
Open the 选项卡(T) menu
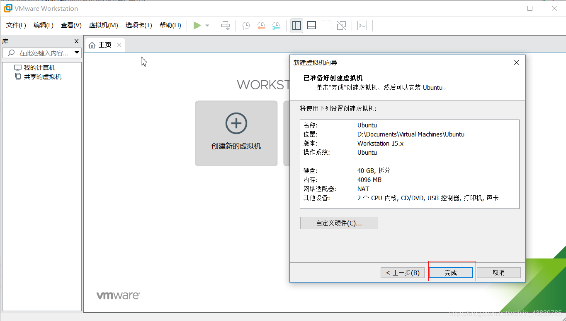138,25
